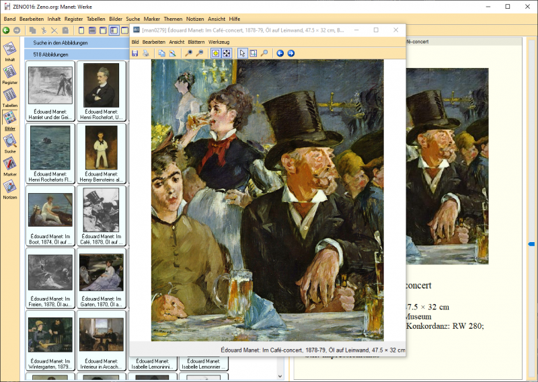Image resolution: width=538 pixels, height=382 pixels.
Task: Click the blue scrollbar handle on right edge
Action: pyautogui.click(x=531, y=243)
